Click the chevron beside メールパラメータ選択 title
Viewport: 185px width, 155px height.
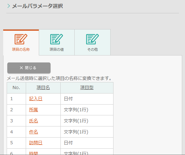pyautogui.click(x=9, y=6)
